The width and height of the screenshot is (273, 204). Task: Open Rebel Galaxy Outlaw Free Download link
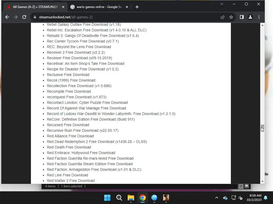[84, 24]
